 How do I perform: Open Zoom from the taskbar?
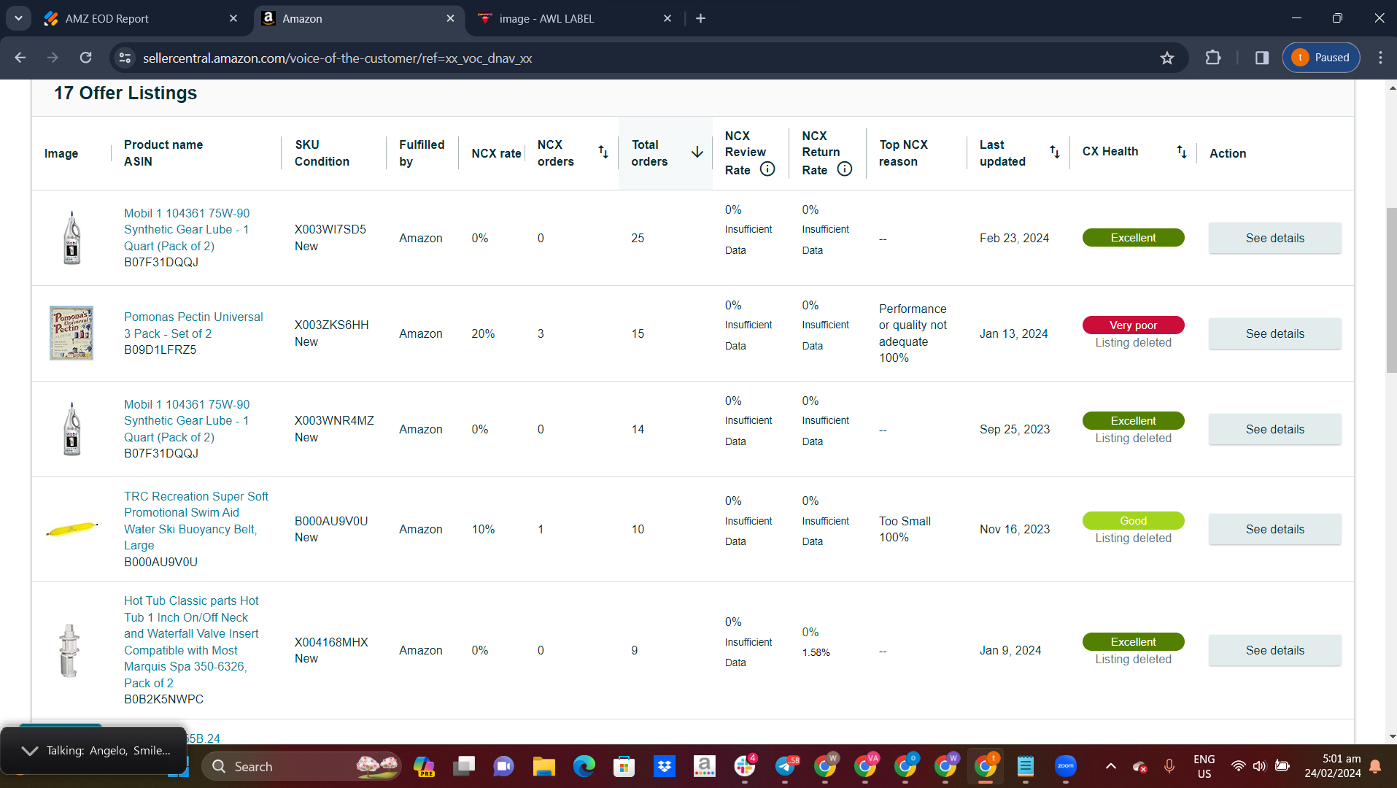click(x=1066, y=767)
